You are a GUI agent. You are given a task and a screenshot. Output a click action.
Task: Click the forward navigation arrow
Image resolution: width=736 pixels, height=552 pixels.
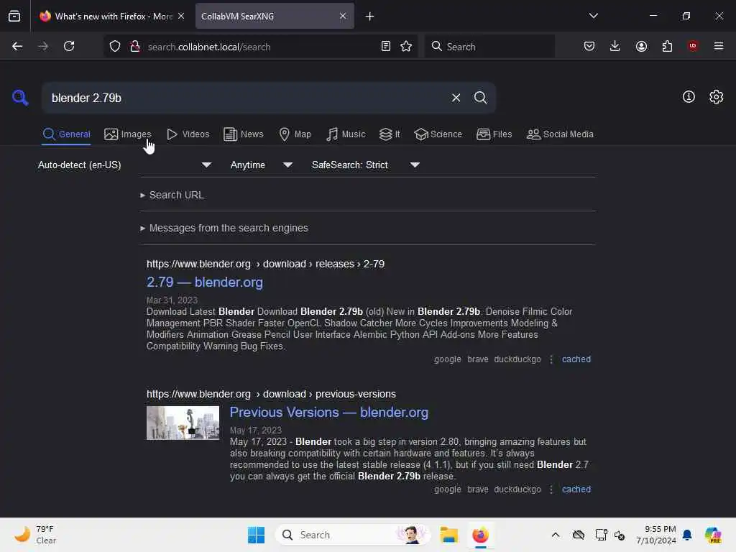coord(43,46)
